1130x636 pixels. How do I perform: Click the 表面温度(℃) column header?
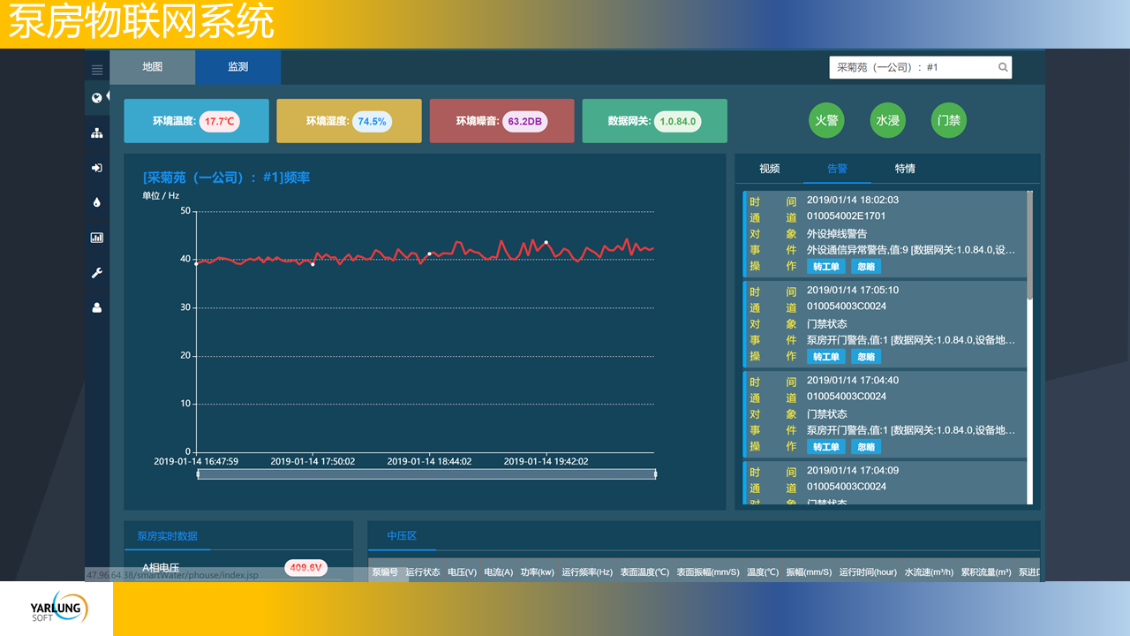click(645, 572)
